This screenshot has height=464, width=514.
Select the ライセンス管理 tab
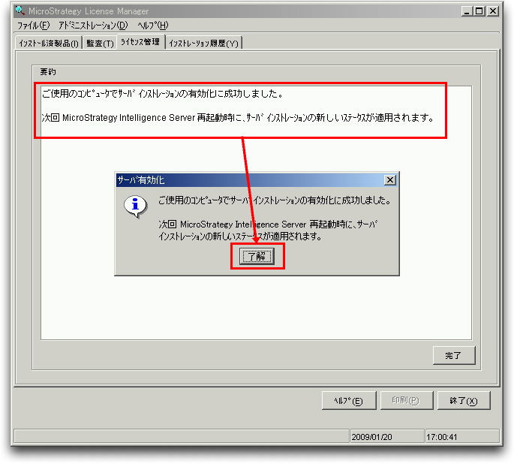click(x=140, y=41)
